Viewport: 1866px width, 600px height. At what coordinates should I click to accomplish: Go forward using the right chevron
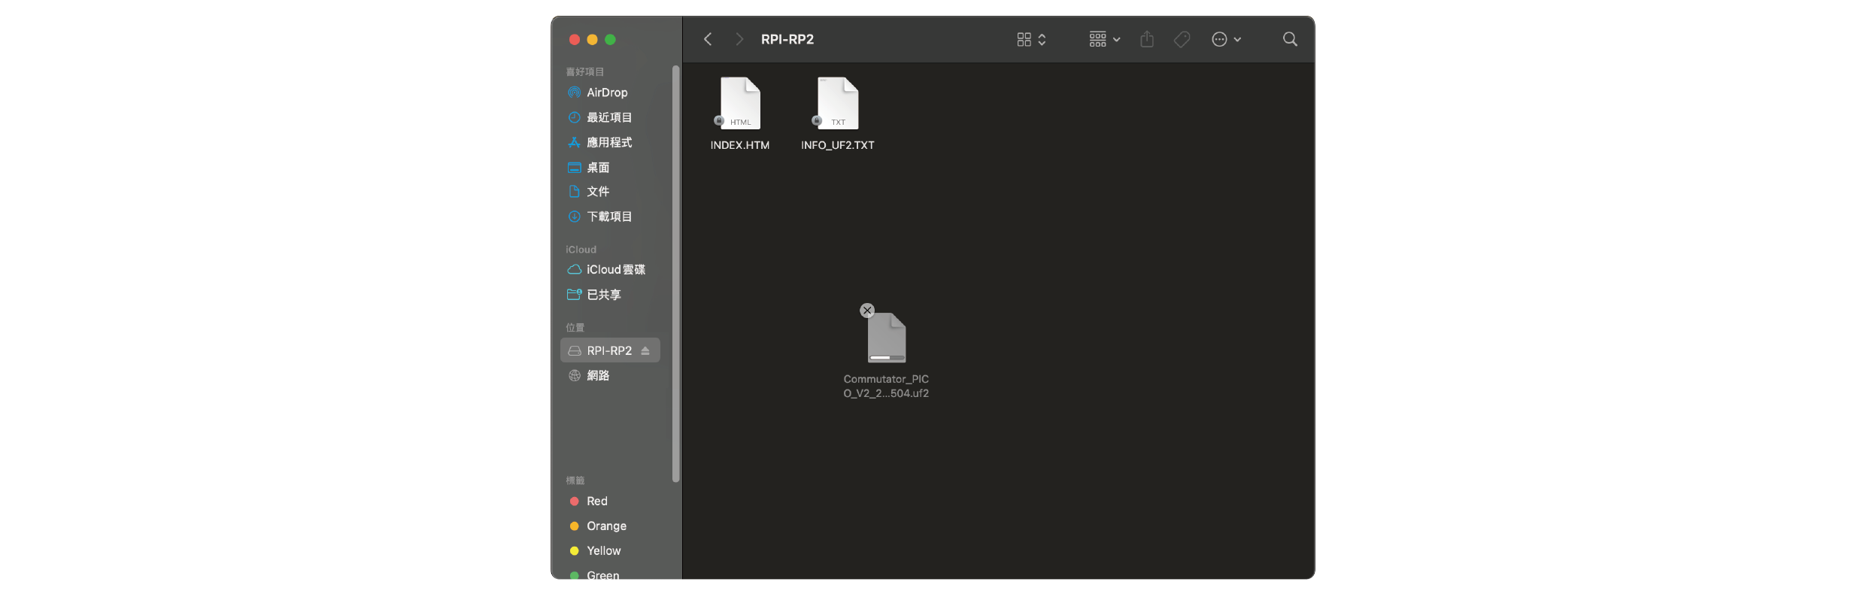(739, 39)
